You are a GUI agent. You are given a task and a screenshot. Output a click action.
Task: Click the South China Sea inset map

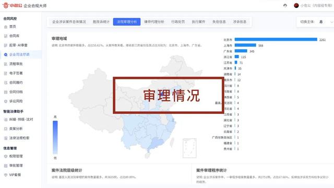pyautogui.click(x=189, y=148)
